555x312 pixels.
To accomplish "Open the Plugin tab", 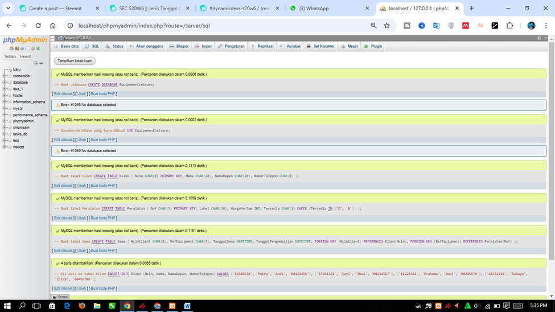I will point(373,46).
